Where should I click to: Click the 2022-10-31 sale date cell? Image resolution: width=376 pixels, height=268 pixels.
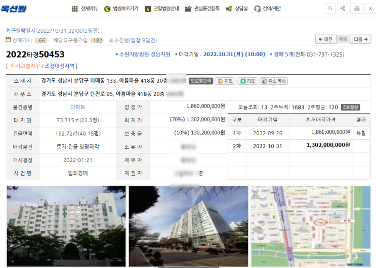click(268, 146)
